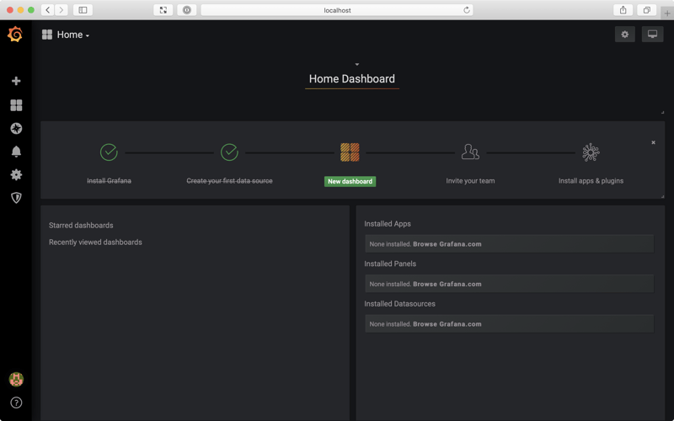Reload the page with refresh icon

point(467,10)
